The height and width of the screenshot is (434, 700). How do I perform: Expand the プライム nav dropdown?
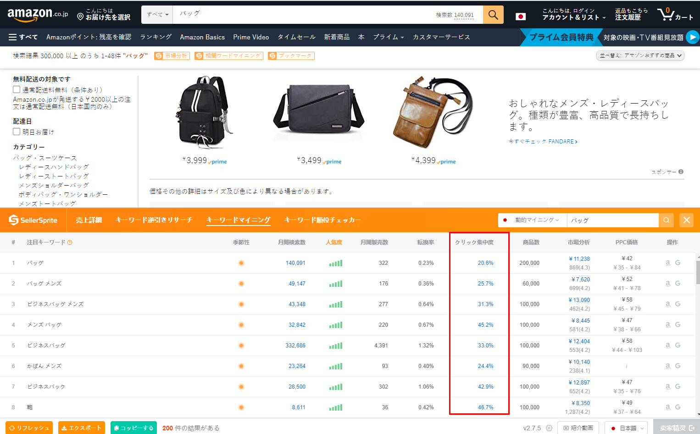pos(388,37)
